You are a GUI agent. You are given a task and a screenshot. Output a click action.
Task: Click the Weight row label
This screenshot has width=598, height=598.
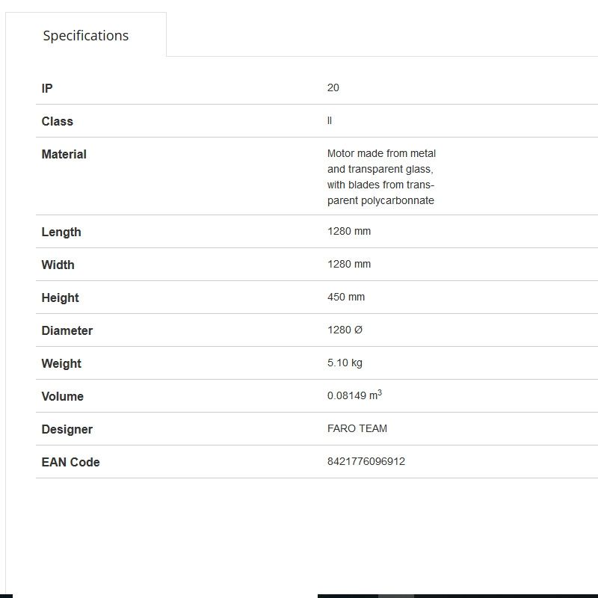point(61,363)
